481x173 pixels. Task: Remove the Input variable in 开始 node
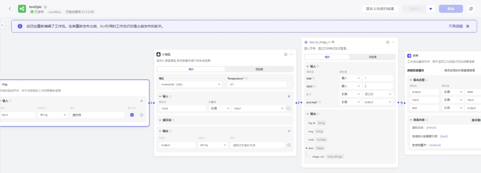click(142, 115)
